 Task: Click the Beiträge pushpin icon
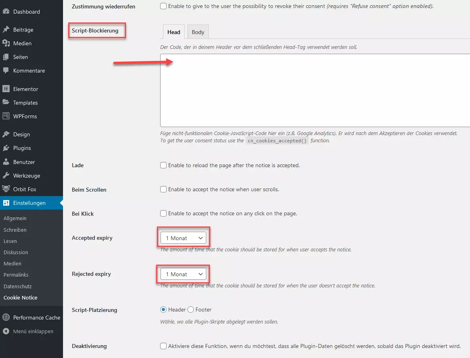point(6,30)
